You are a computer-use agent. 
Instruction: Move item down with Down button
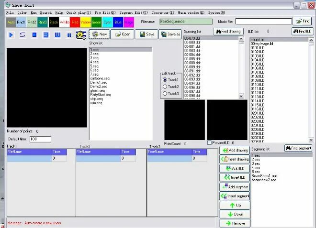pos(235,214)
